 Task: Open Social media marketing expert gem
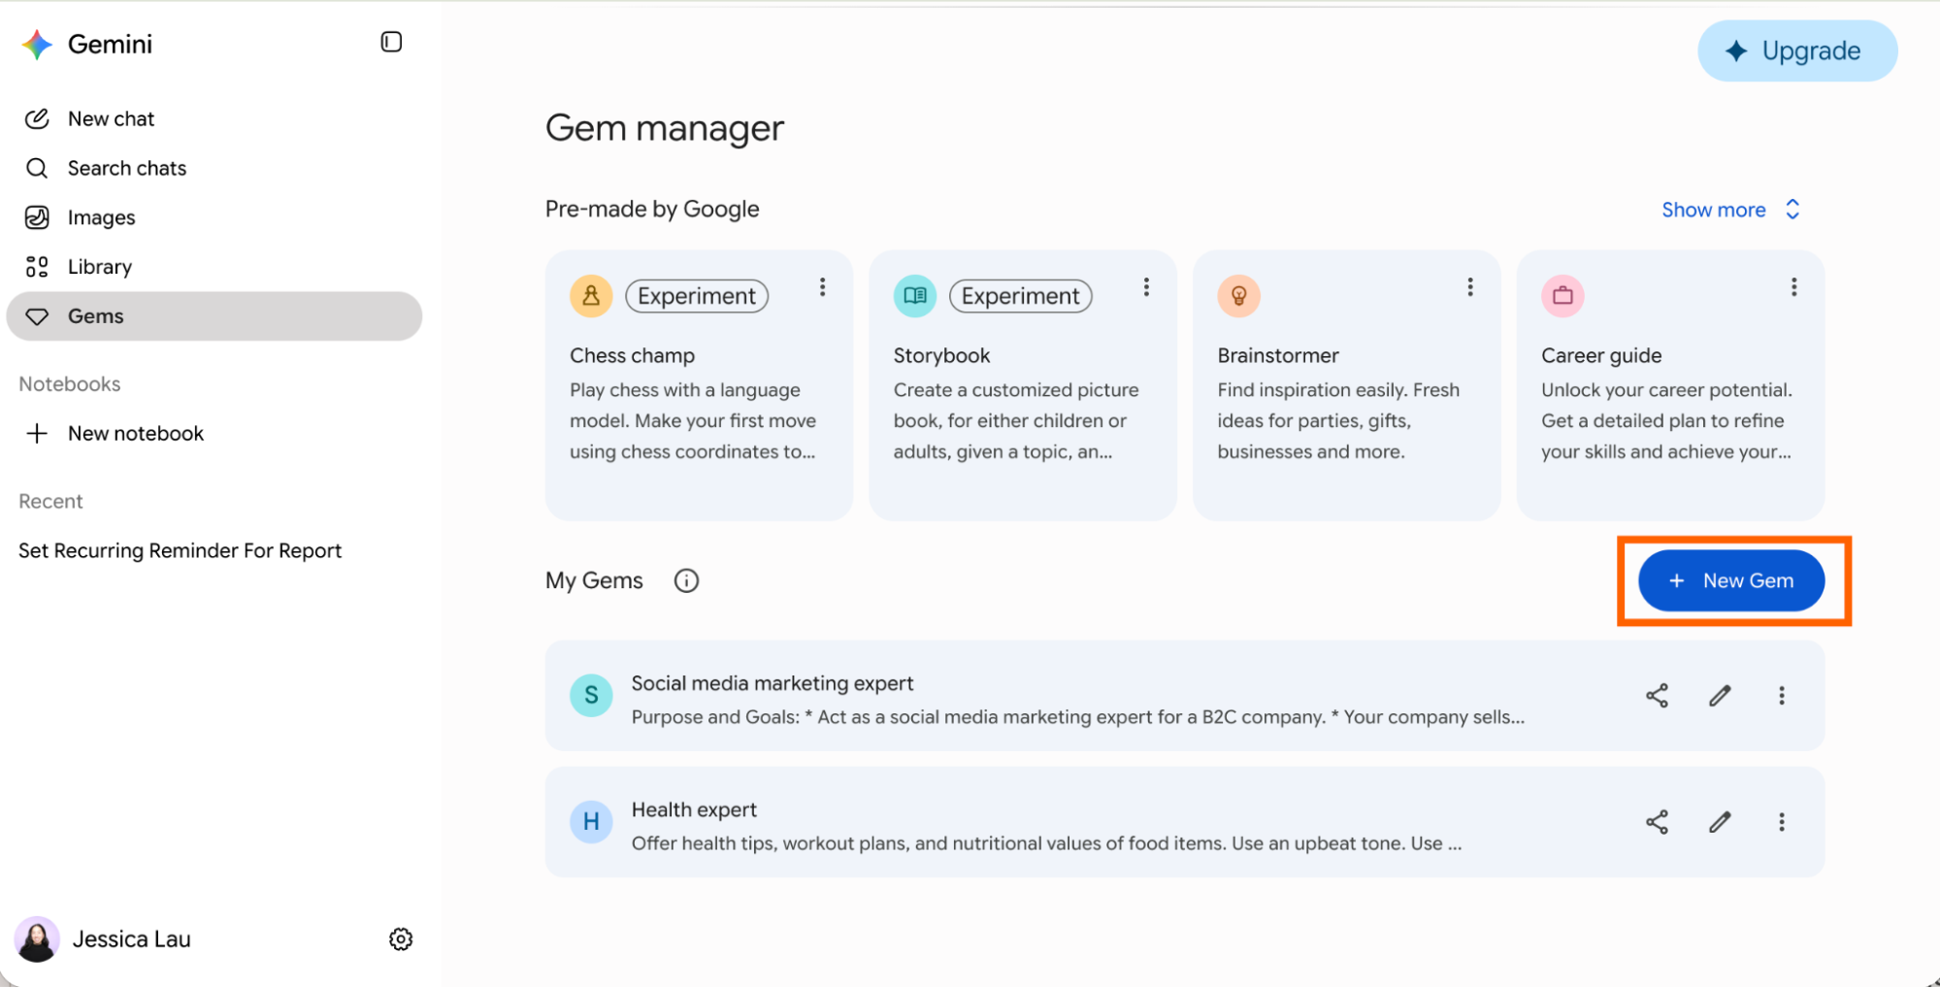tap(1185, 695)
